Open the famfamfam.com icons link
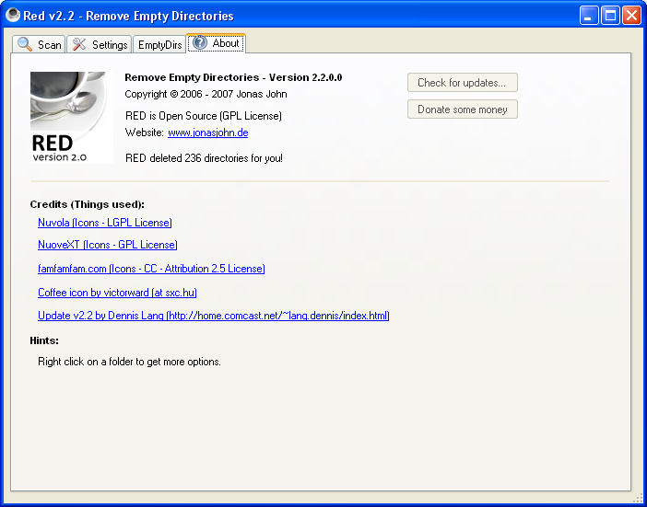Image resolution: width=647 pixels, height=507 pixels. 151,269
